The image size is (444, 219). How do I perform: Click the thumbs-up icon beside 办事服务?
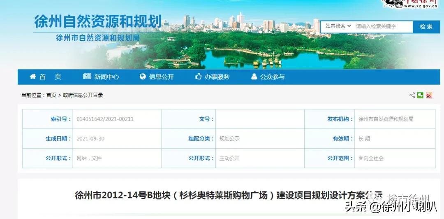coord(199,76)
